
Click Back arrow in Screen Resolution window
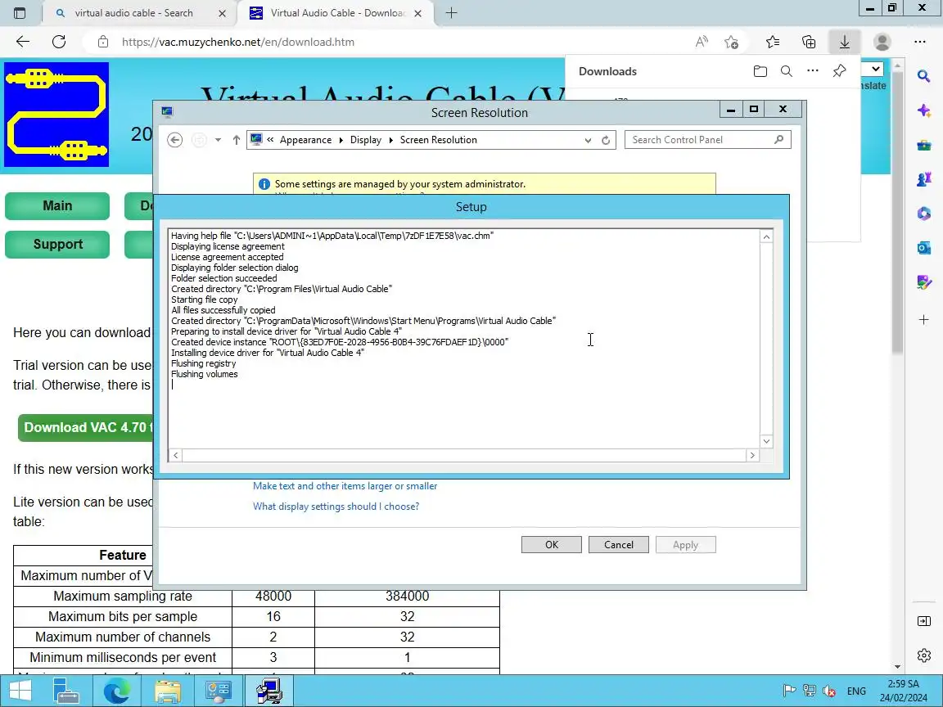tap(175, 139)
